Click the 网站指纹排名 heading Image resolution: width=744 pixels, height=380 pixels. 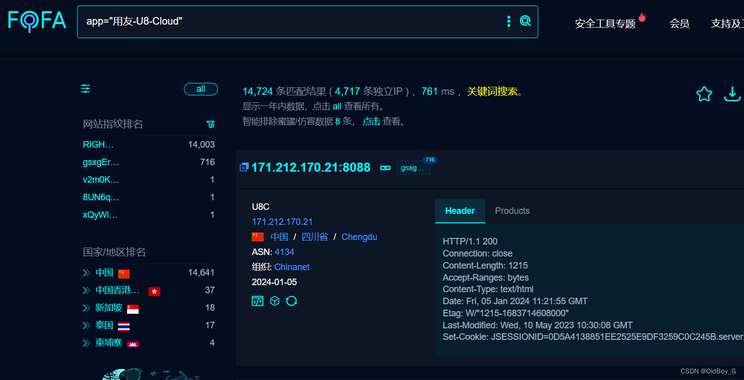tap(113, 124)
